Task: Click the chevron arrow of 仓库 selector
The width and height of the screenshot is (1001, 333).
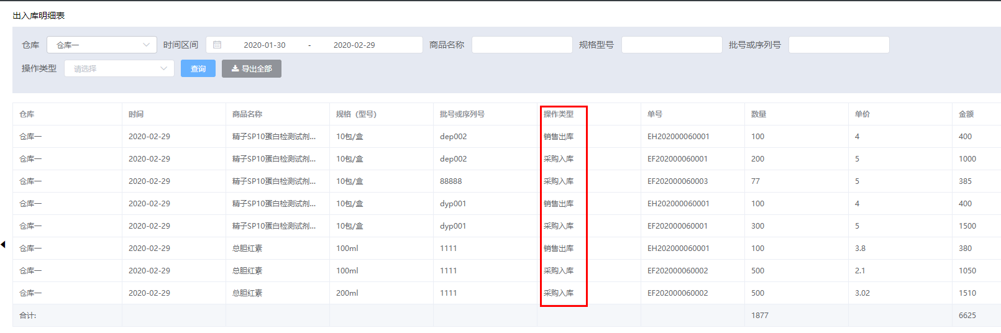Action: coord(147,45)
